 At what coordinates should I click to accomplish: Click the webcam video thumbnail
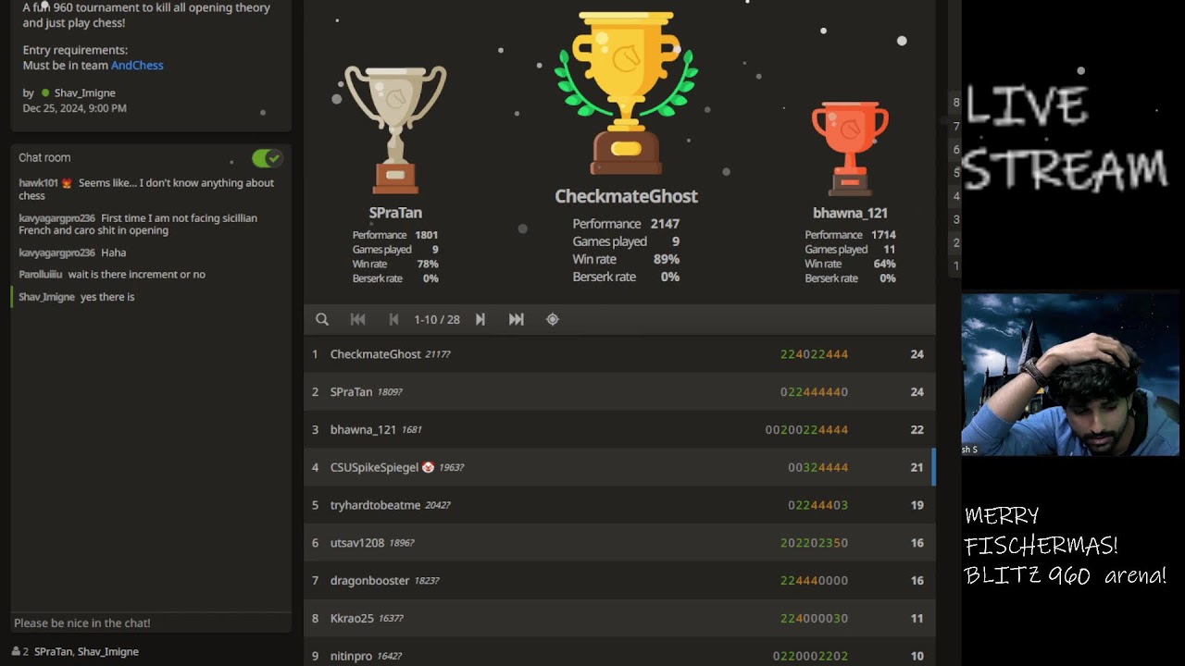click(x=1070, y=375)
